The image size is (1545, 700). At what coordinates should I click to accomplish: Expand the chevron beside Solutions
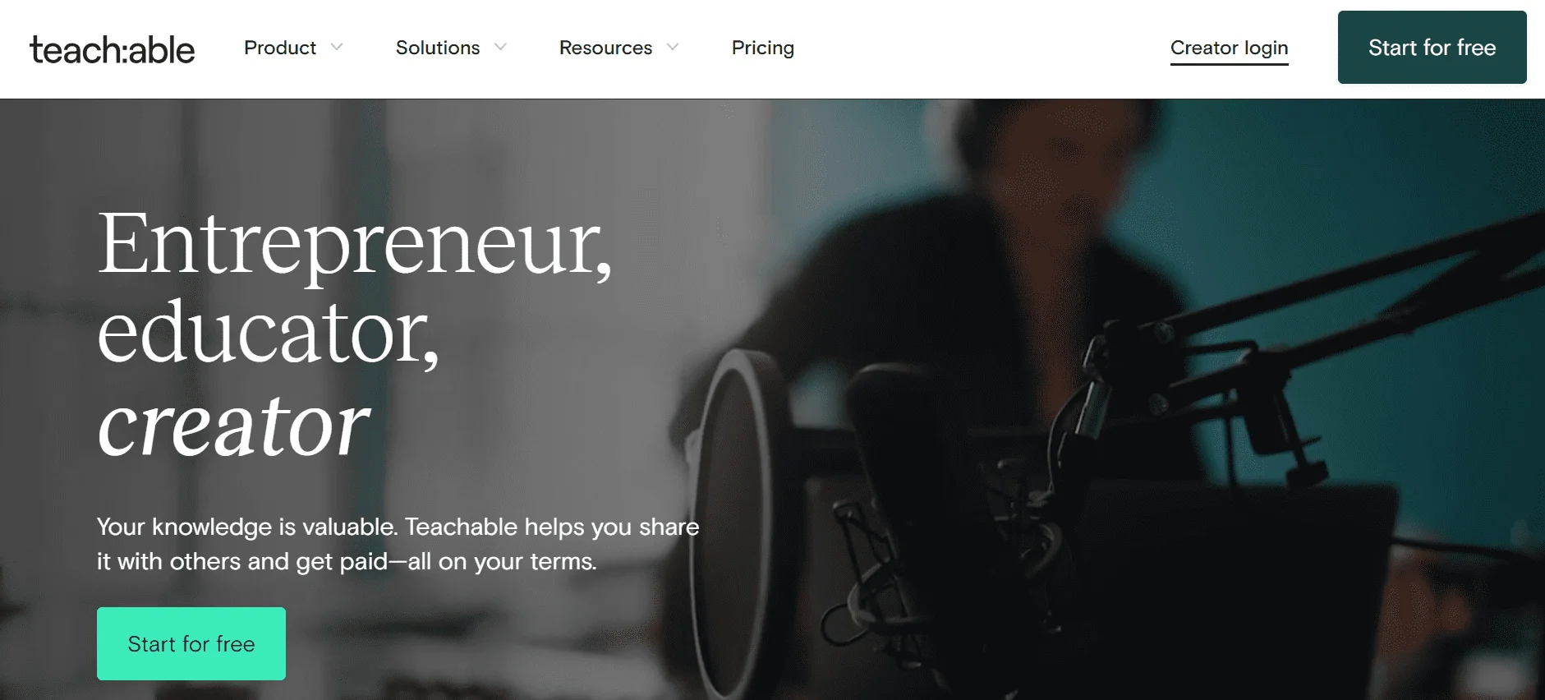click(500, 48)
